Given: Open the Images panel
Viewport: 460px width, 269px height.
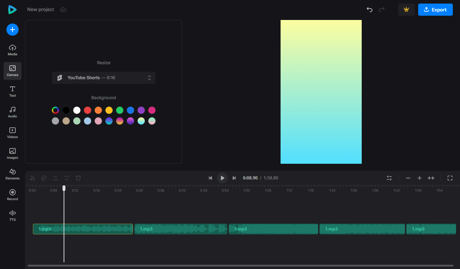Looking at the screenshot, I should click(x=13, y=154).
